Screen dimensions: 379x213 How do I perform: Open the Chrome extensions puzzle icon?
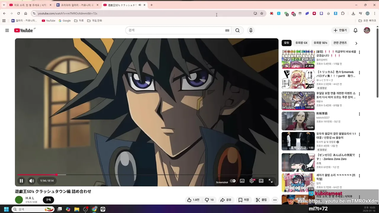343,13
